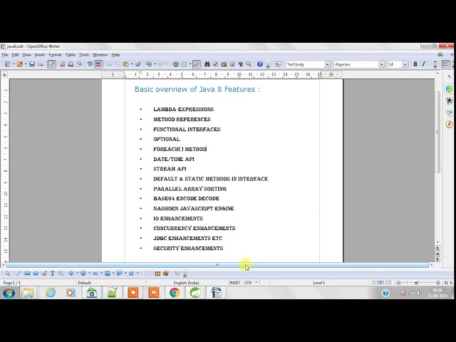Select the Ellipse drawing tool
Image resolution: width=456 pixels, height=342 pixels.
click(36, 274)
